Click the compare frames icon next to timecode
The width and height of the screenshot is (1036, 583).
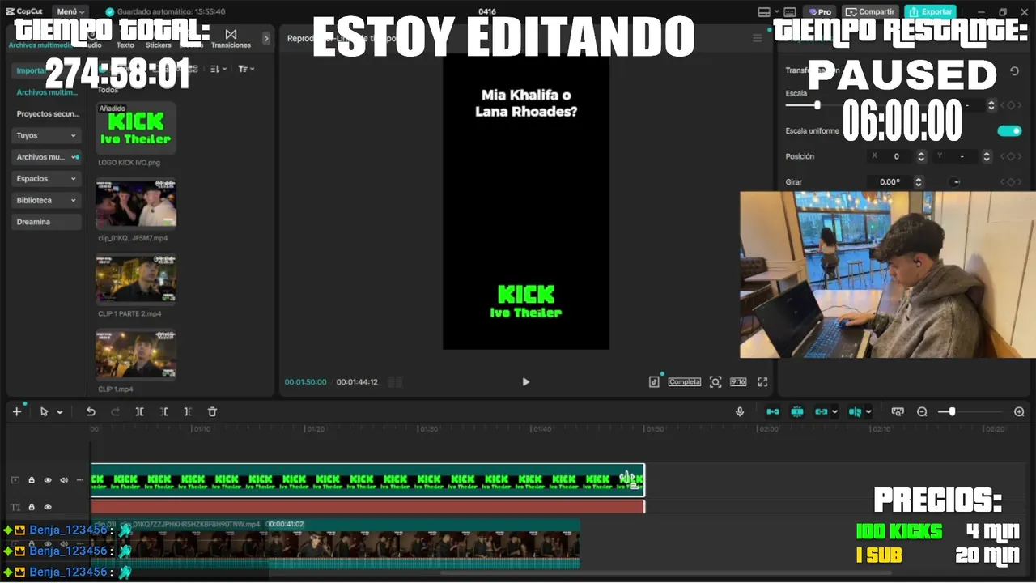(x=395, y=382)
